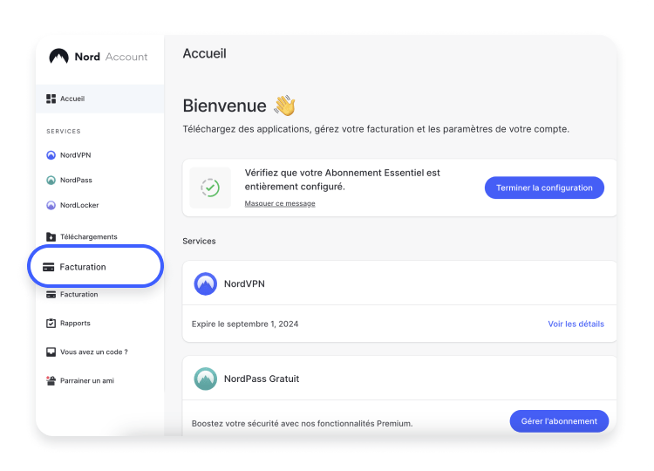Click 'Expire le septembre 1, 2024' text
This screenshot has width=654, height=471.
[x=245, y=324]
